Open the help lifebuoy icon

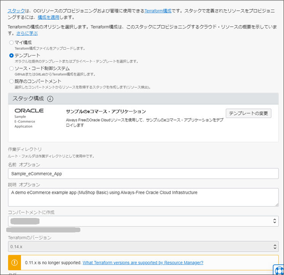278,270
